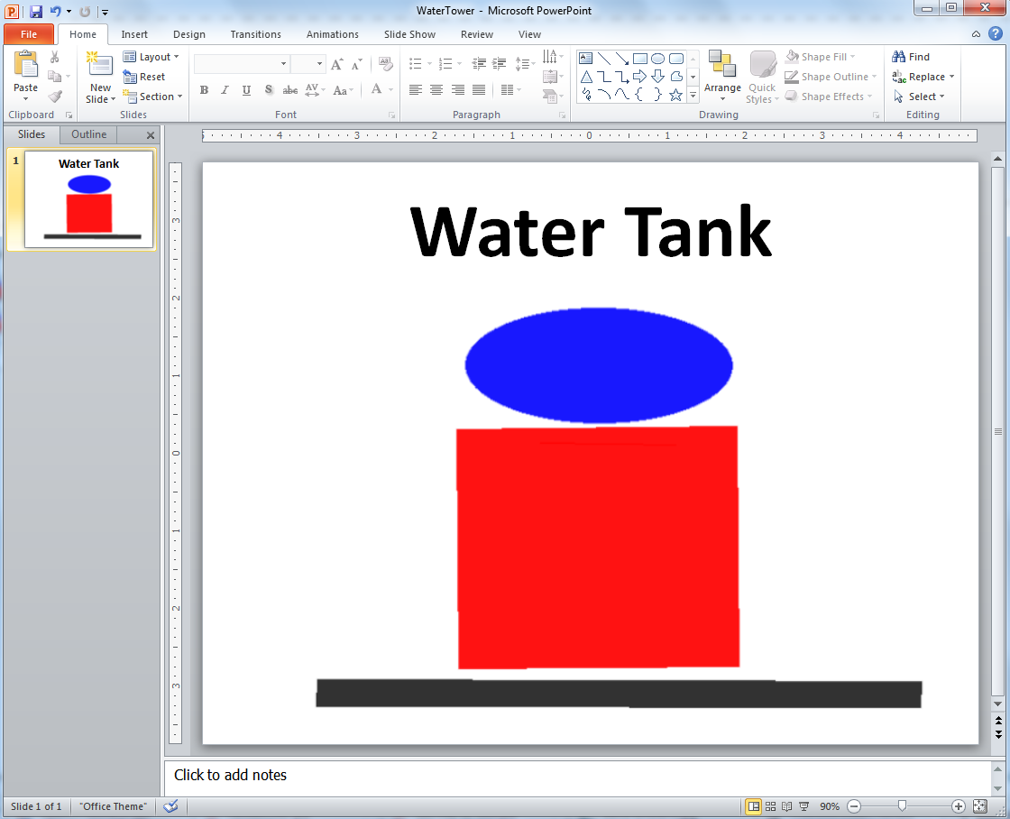The image size is (1010, 819).
Task: Open the Layout dropdown
Action: (151, 57)
